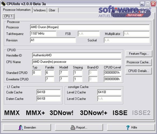
Task: Click the Taktfrequenz field 1187 MHz
Action: click(43, 33)
